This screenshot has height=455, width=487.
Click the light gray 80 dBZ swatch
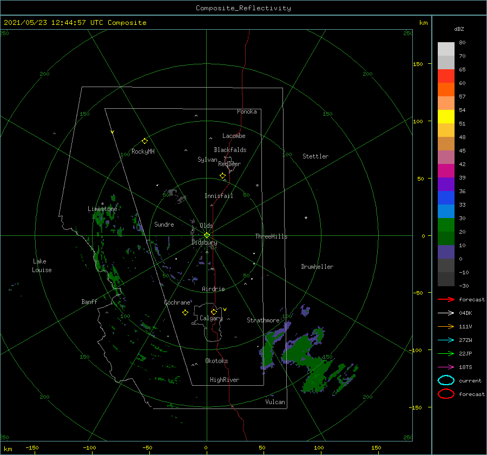tap(446, 49)
